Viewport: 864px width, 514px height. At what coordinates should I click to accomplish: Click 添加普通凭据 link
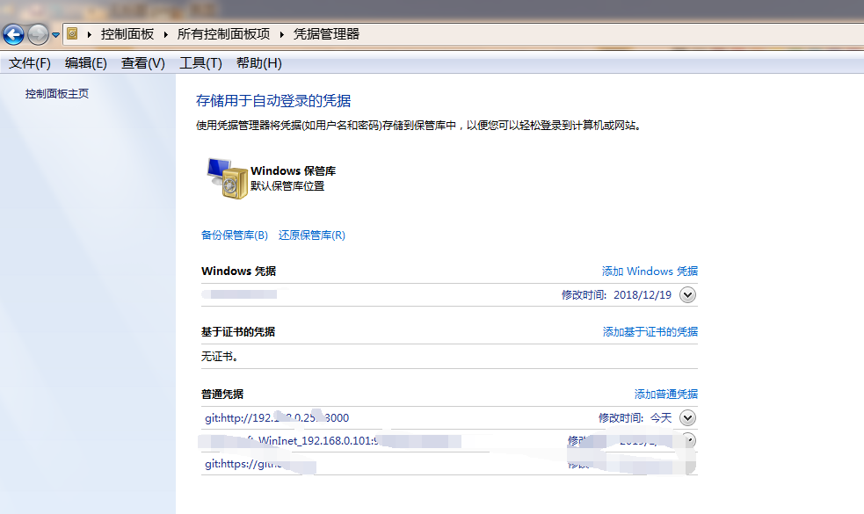665,394
